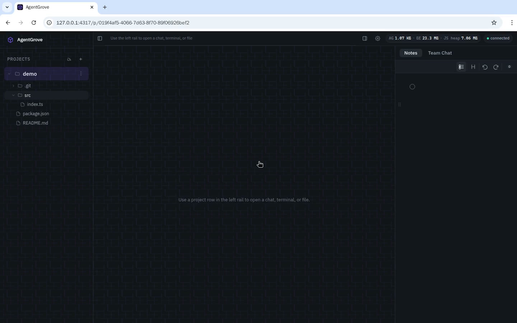Switch to the Notes tab

pos(411,53)
